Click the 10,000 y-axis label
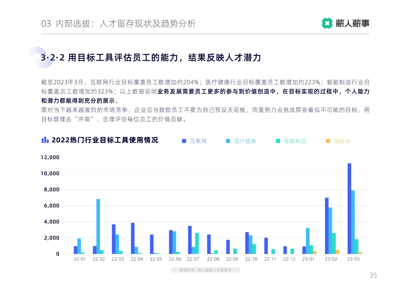This screenshot has width=411, height=292. [50, 174]
